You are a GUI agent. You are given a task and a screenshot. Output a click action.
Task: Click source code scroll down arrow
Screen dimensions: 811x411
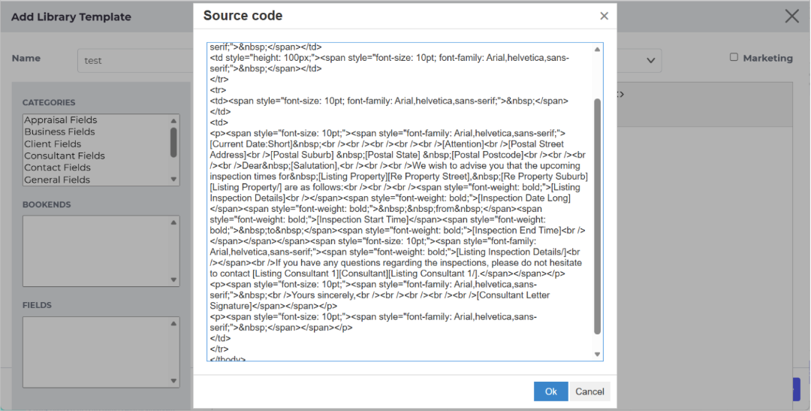tap(598, 355)
